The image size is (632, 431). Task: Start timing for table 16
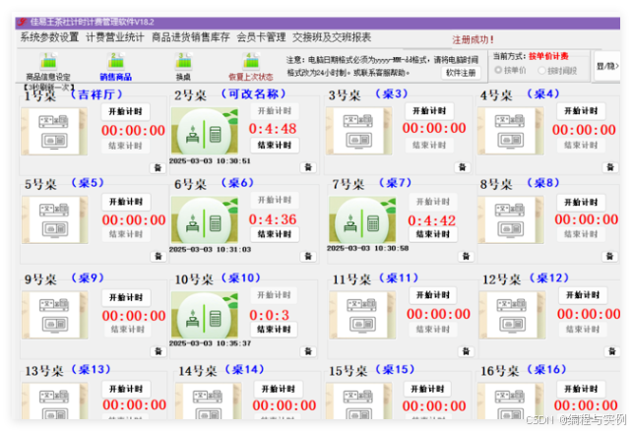pyautogui.click(x=581, y=389)
